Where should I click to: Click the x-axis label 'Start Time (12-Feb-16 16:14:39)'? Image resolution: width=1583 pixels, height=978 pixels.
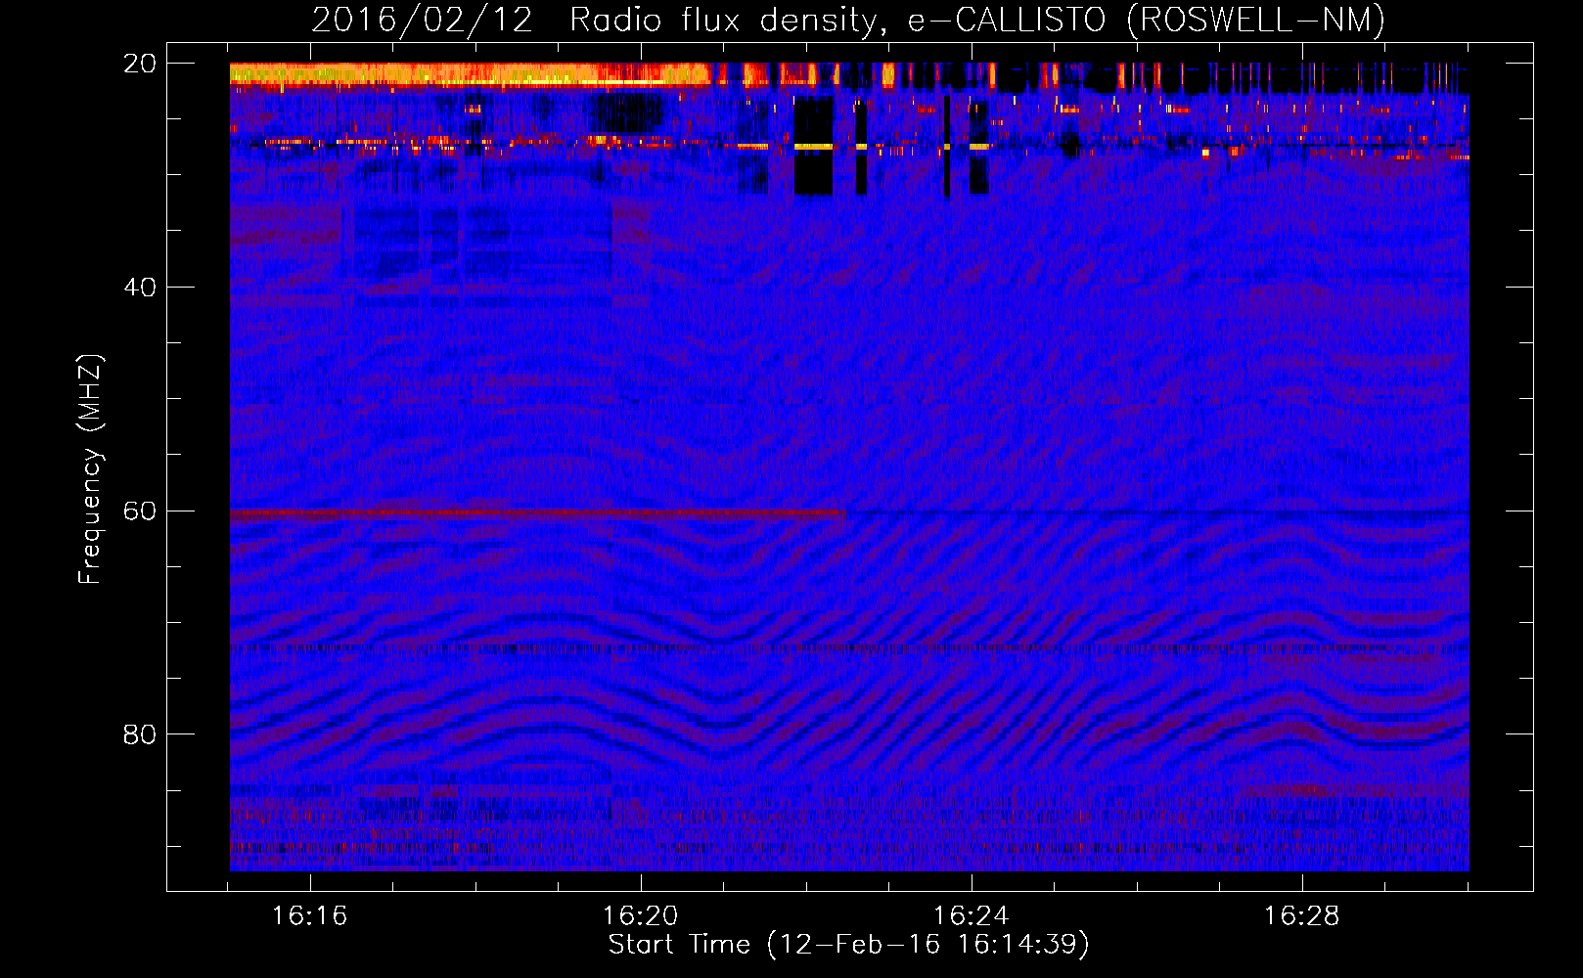pos(849,945)
